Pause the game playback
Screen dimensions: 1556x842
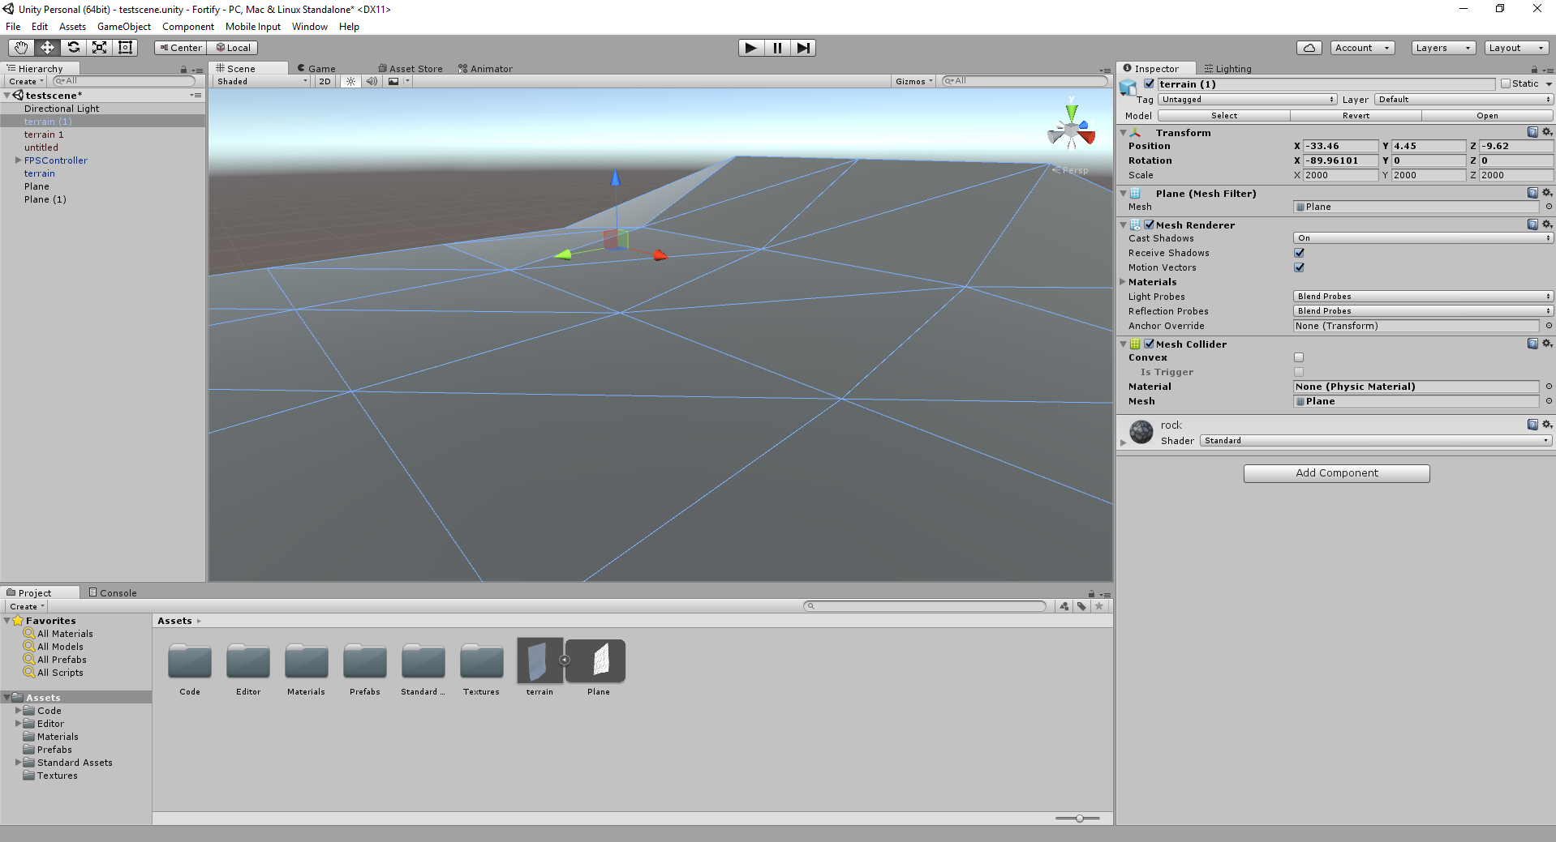coord(777,48)
